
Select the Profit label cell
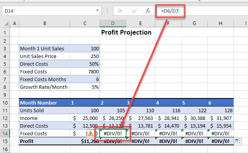[x=45, y=141]
